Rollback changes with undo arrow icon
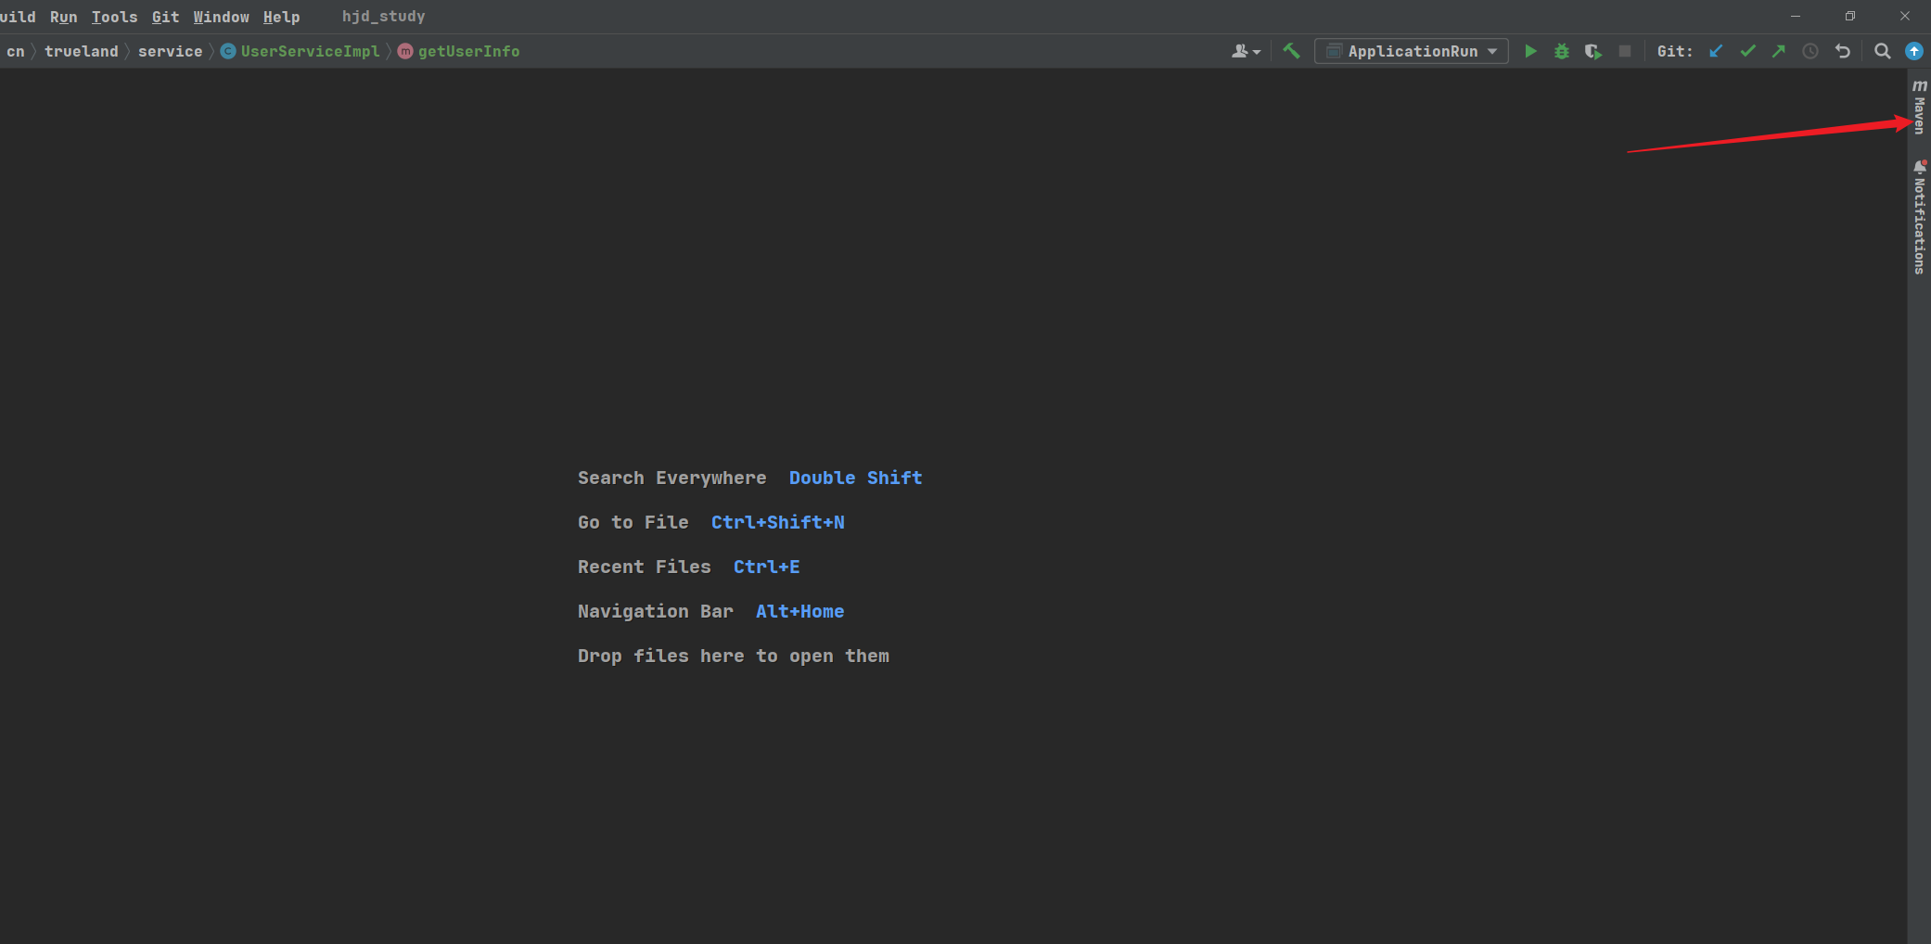 pyautogui.click(x=1842, y=51)
